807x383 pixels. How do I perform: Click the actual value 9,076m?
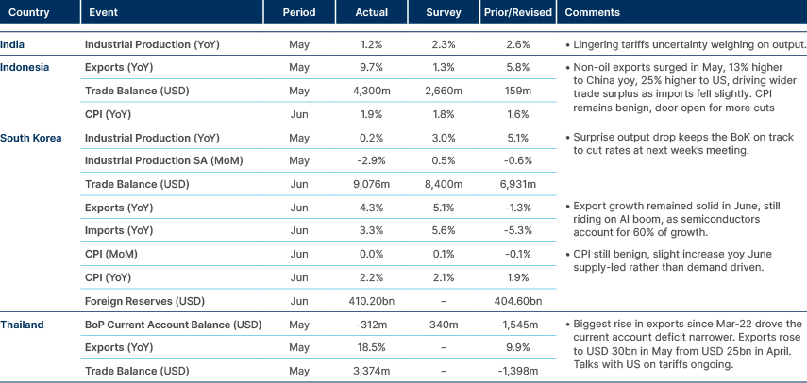(x=372, y=184)
